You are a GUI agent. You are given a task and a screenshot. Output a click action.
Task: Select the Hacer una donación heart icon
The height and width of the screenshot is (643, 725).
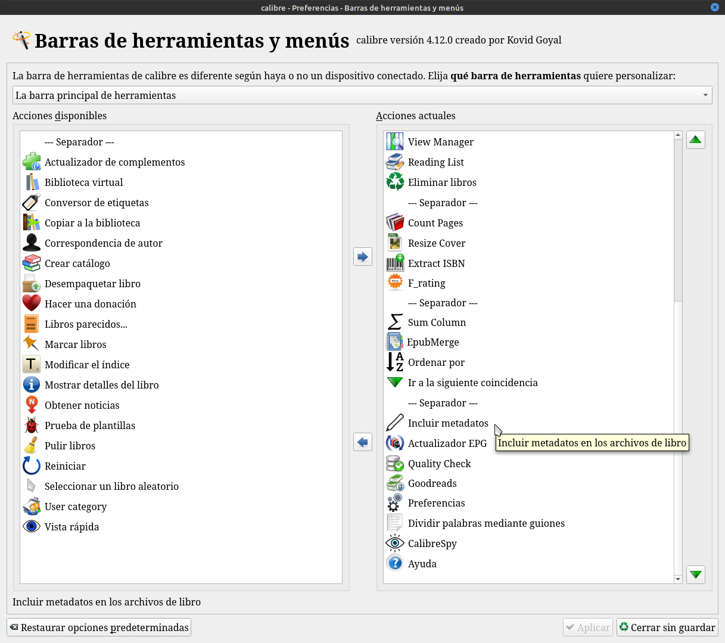(x=32, y=304)
